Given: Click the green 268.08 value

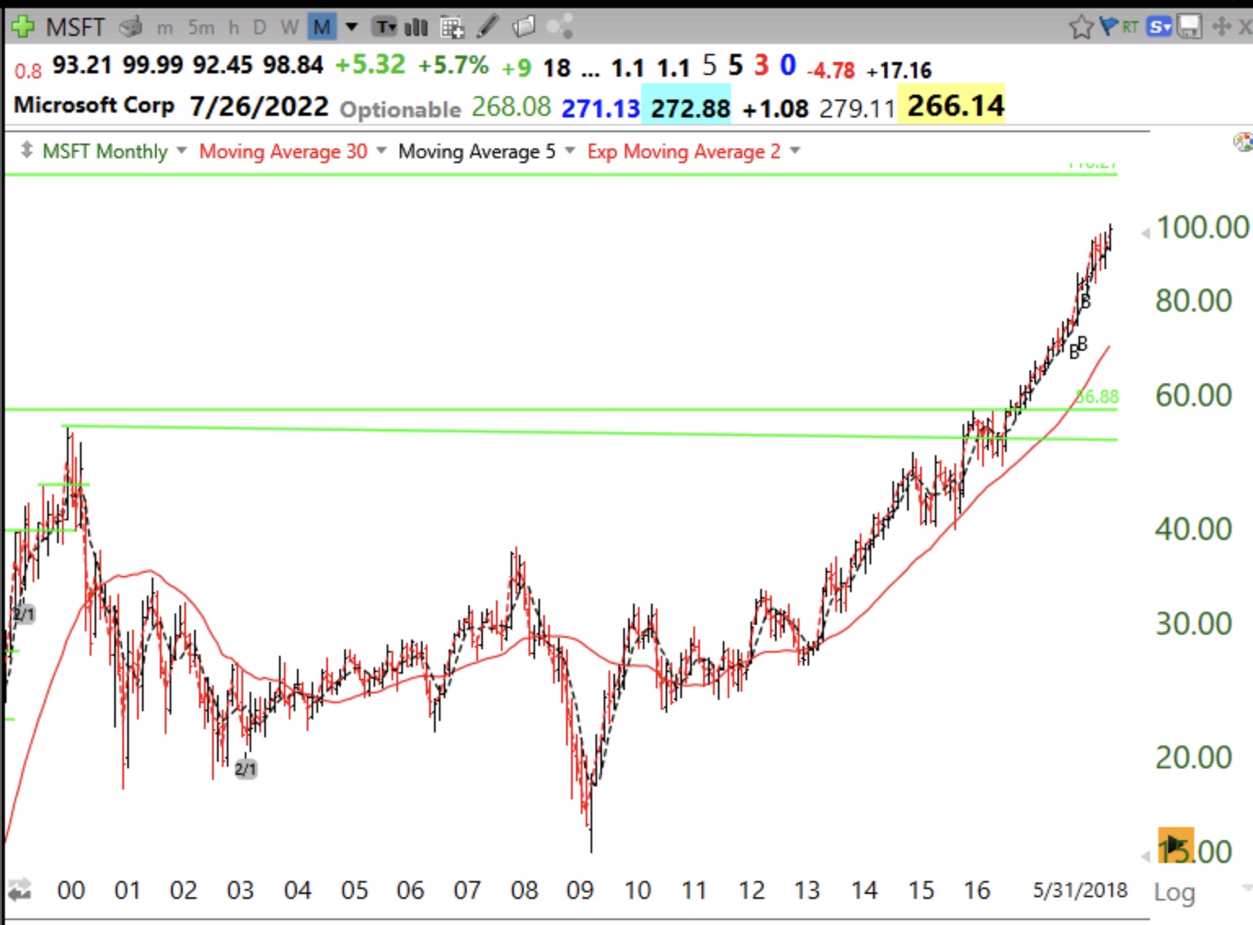Looking at the screenshot, I should coord(511,107).
